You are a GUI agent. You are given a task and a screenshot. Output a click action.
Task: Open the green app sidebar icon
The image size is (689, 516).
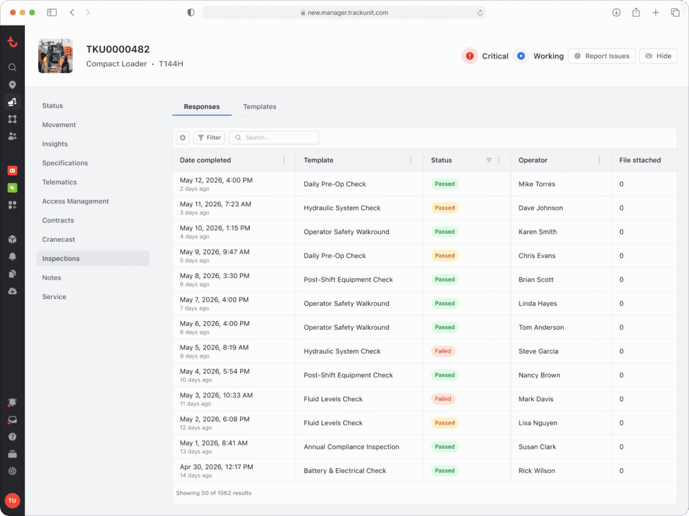[12, 188]
